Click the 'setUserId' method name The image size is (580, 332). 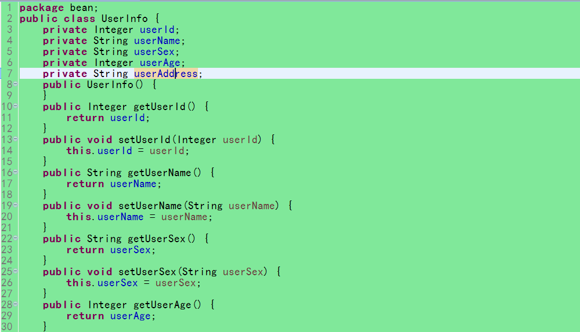click(x=144, y=140)
